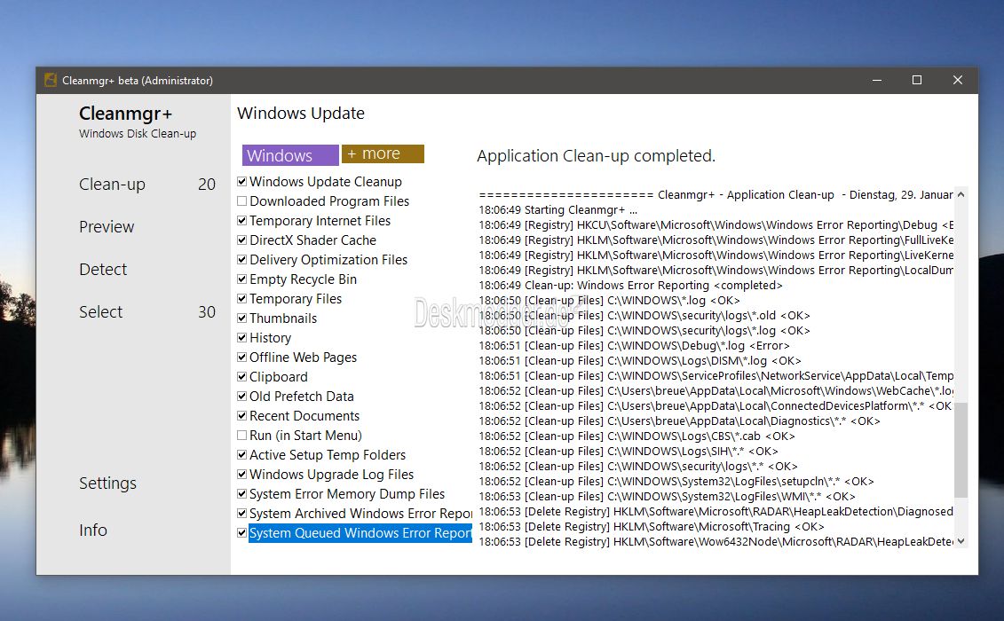Select log line 'C:\WINDOWS\*.log <OK>'
1004x621 pixels.
(610, 301)
